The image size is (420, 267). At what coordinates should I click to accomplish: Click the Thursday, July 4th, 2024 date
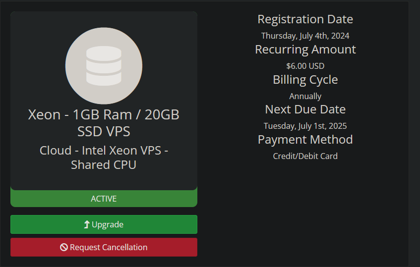pos(305,36)
